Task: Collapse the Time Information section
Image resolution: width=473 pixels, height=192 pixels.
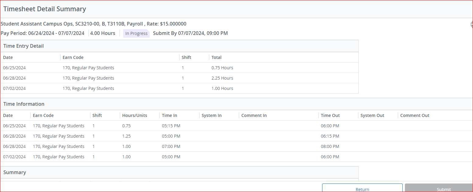Action: (24, 104)
